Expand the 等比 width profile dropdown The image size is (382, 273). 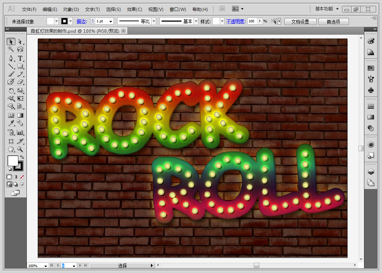pyautogui.click(x=154, y=21)
